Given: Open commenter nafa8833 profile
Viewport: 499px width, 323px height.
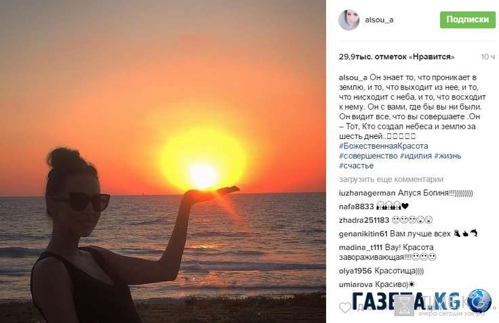Looking at the screenshot, I should (357, 207).
